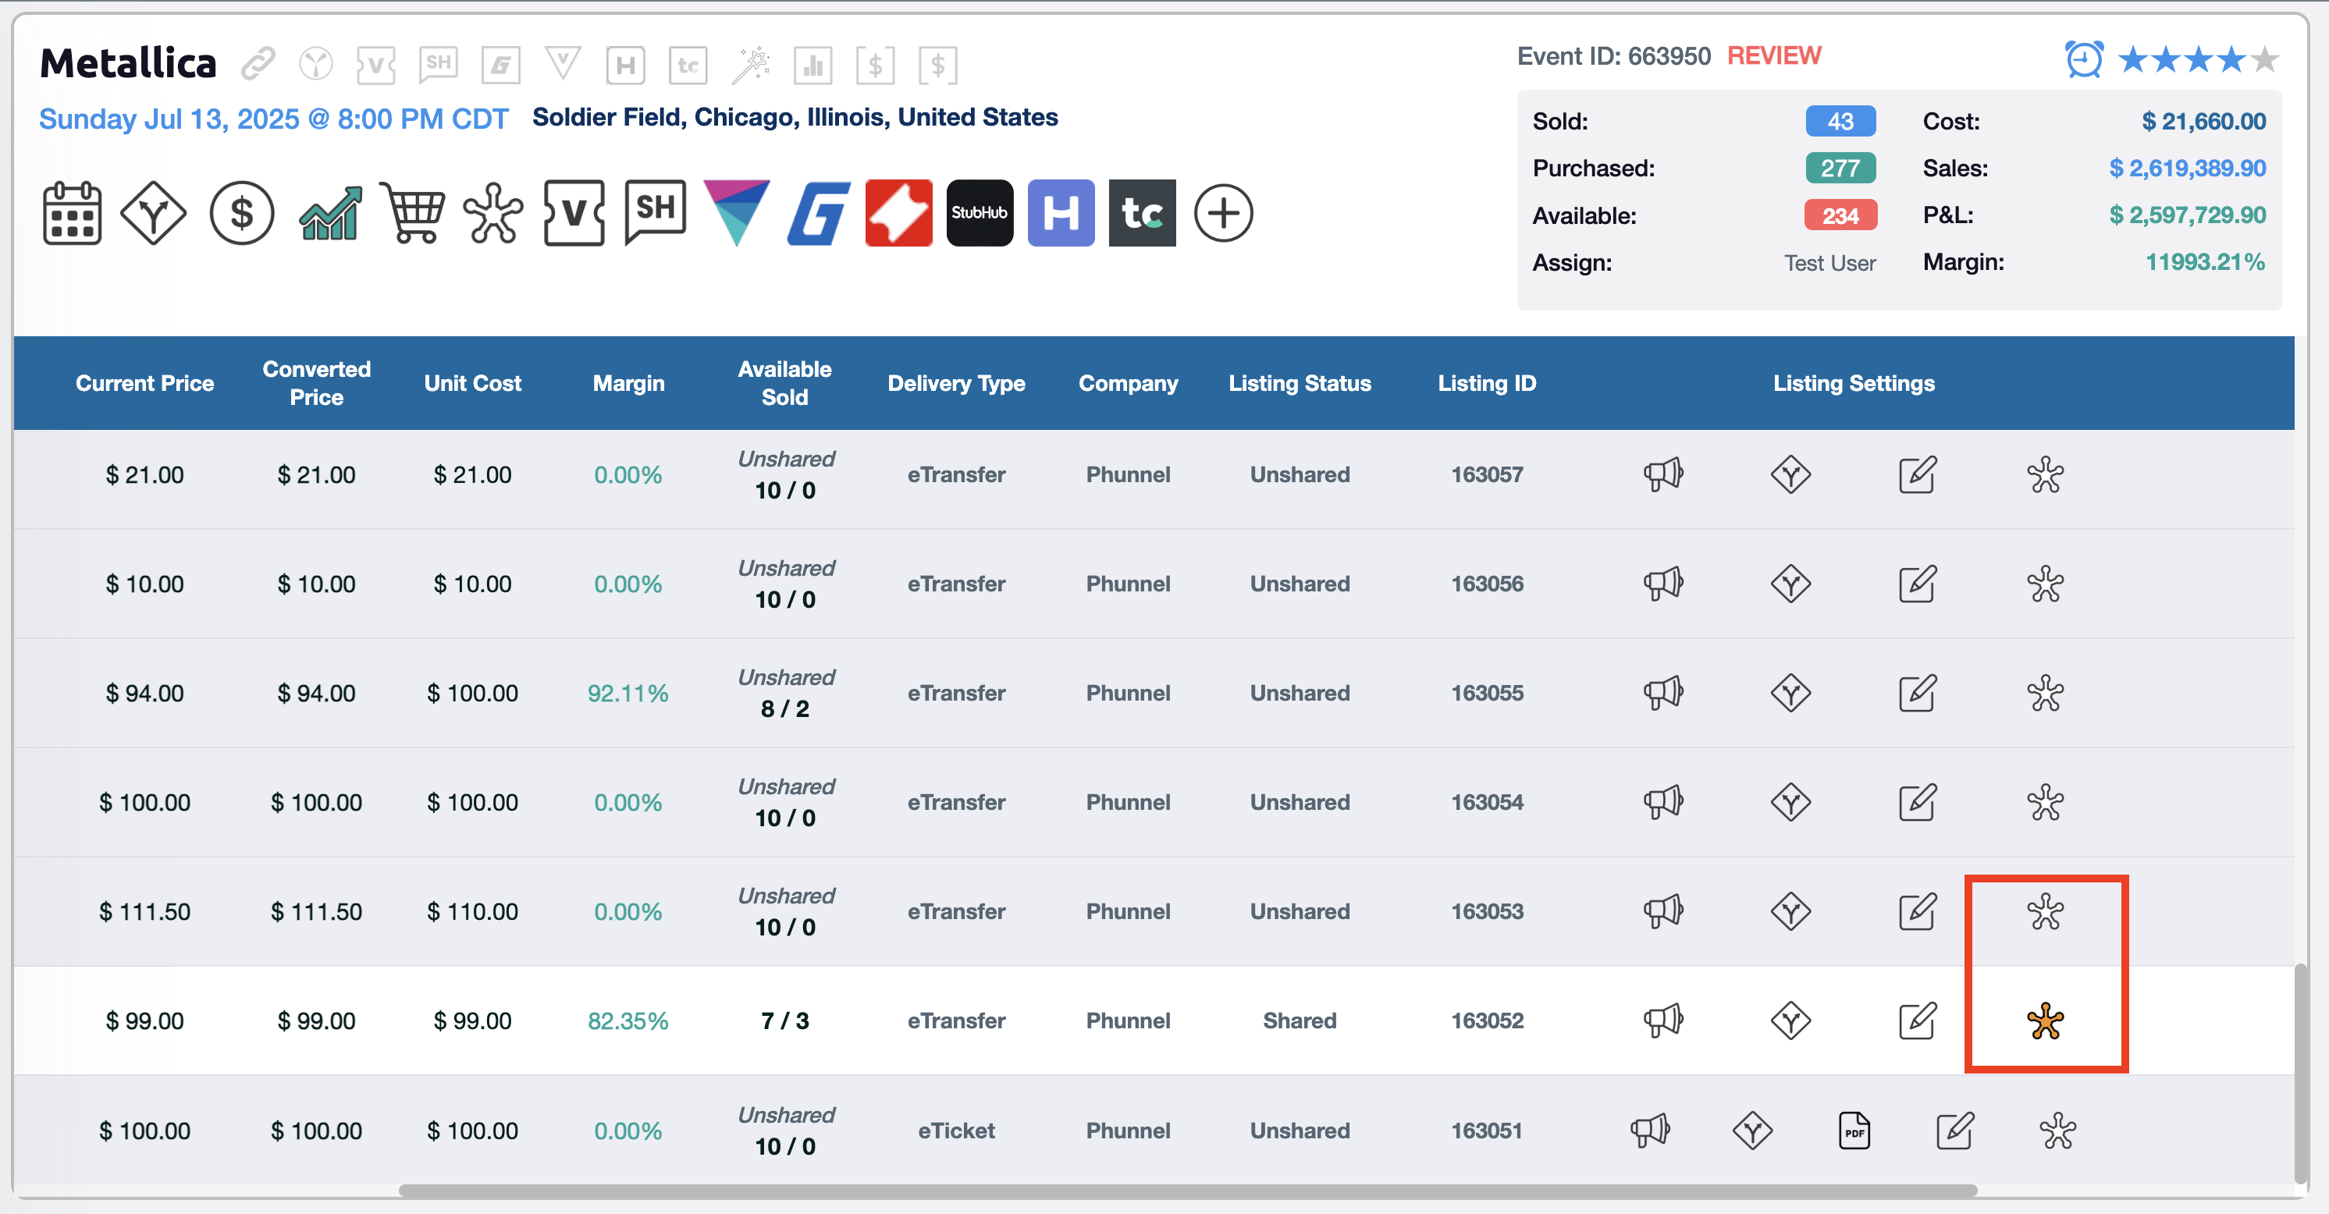Click megaphone broadcast icon for listing 163057

(1662, 474)
